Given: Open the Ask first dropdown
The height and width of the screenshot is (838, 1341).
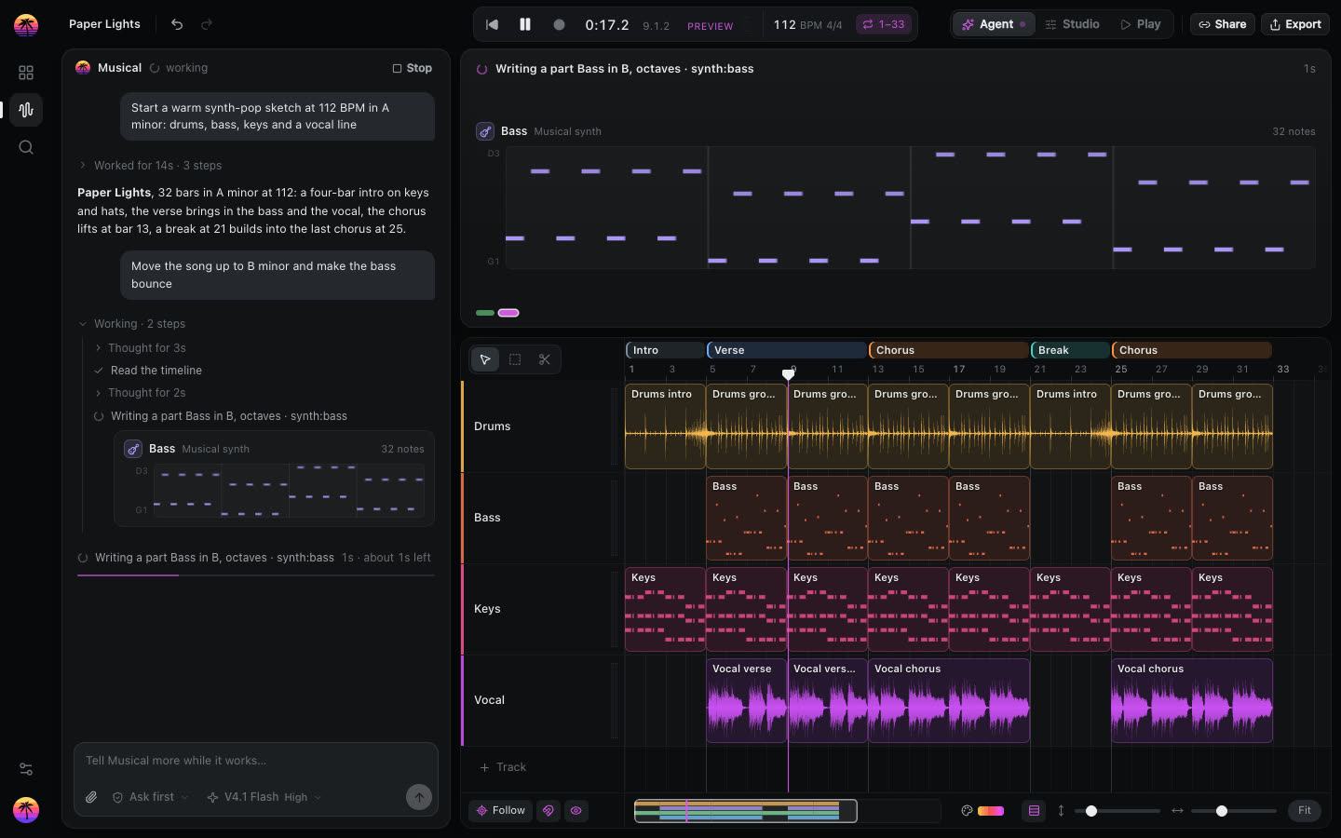Looking at the screenshot, I should click(x=150, y=797).
